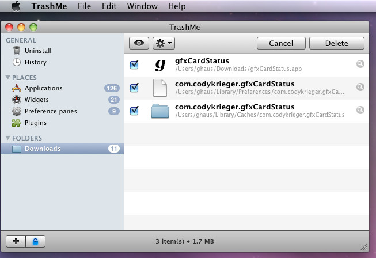Image resolution: width=376 pixels, height=258 pixels.
Task: Click the Delete button
Action: (x=337, y=43)
